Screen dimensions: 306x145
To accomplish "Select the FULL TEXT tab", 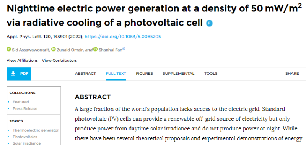I will coord(116,74).
